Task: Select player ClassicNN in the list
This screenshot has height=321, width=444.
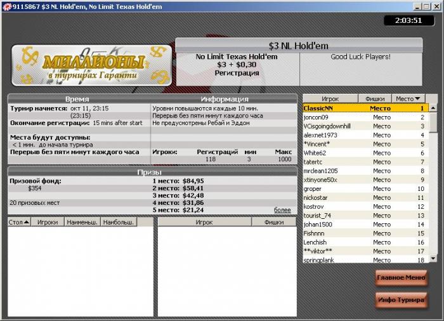Action: pyautogui.click(x=365, y=108)
